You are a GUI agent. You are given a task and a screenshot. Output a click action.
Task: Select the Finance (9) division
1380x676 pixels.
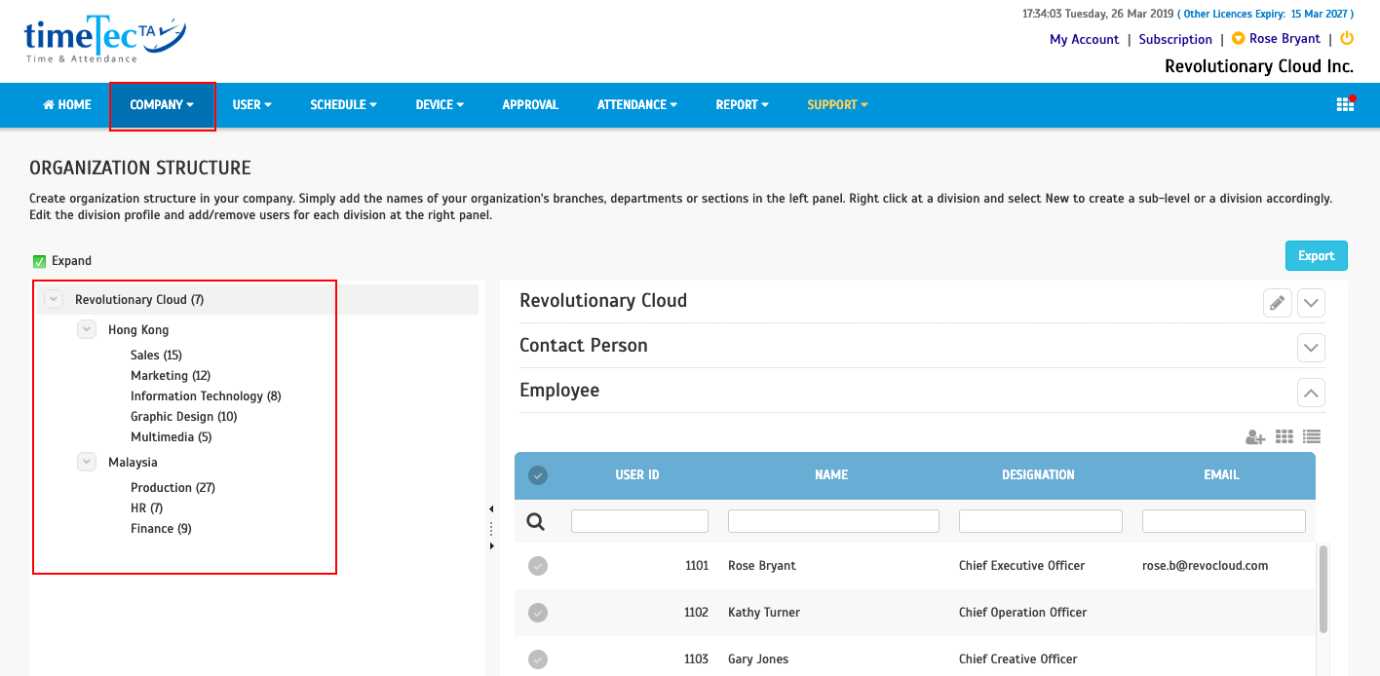pyautogui.click(x=161, y=529)
